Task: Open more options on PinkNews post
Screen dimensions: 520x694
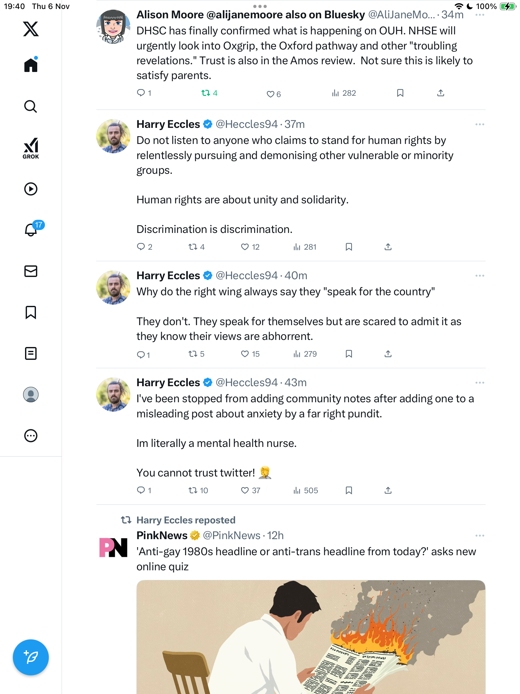Action: (480, 536)
